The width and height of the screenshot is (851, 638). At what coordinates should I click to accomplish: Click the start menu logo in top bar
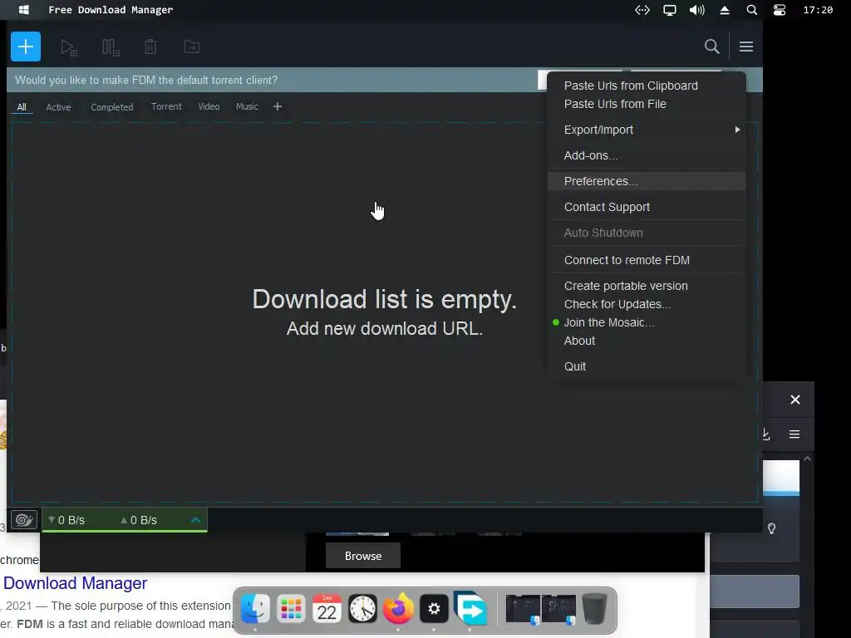[x=23, y=10]
